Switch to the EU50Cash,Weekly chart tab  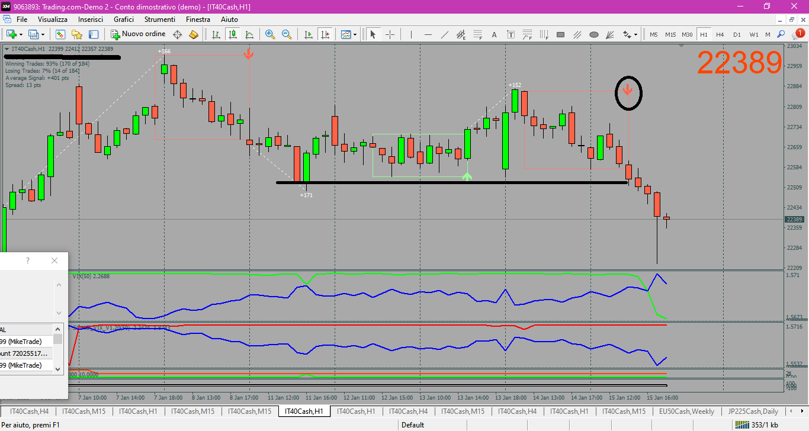click(x=686, y=411)
